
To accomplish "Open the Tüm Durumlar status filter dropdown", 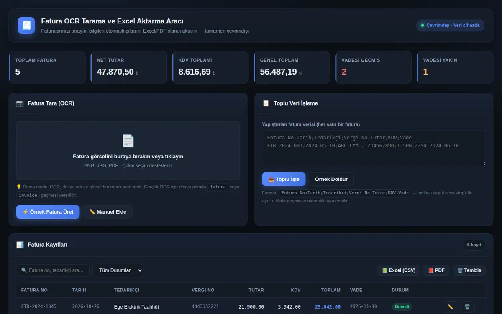I will pos(118,270).
